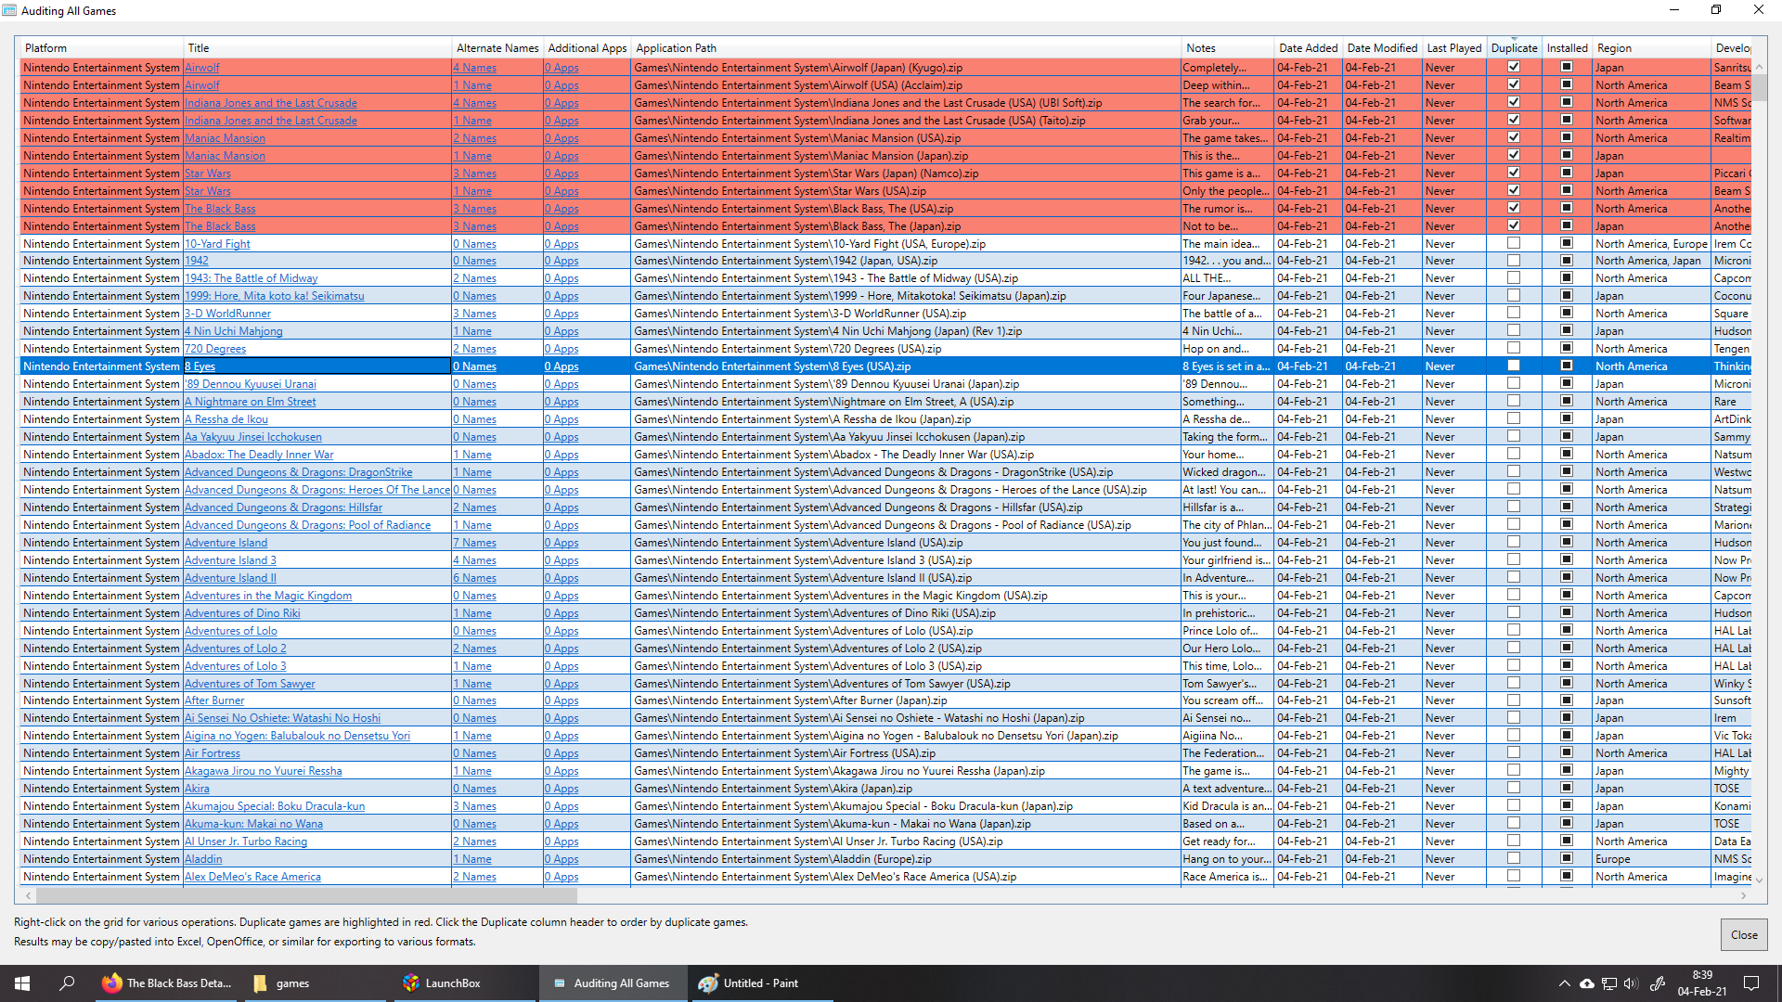The image size is (1782, 1002).
Task: Open 'Adventures of Lolo 2' title link
Action: 235,649
